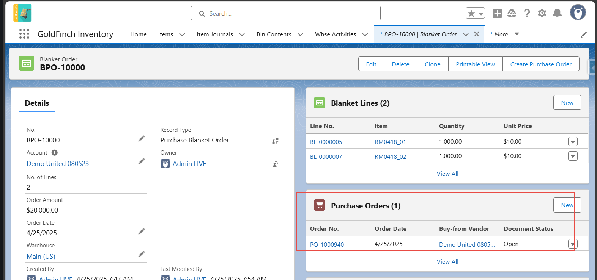597x280 pixels.
Task: Click the user profile avatar
Action: click(x=578, y=13)
